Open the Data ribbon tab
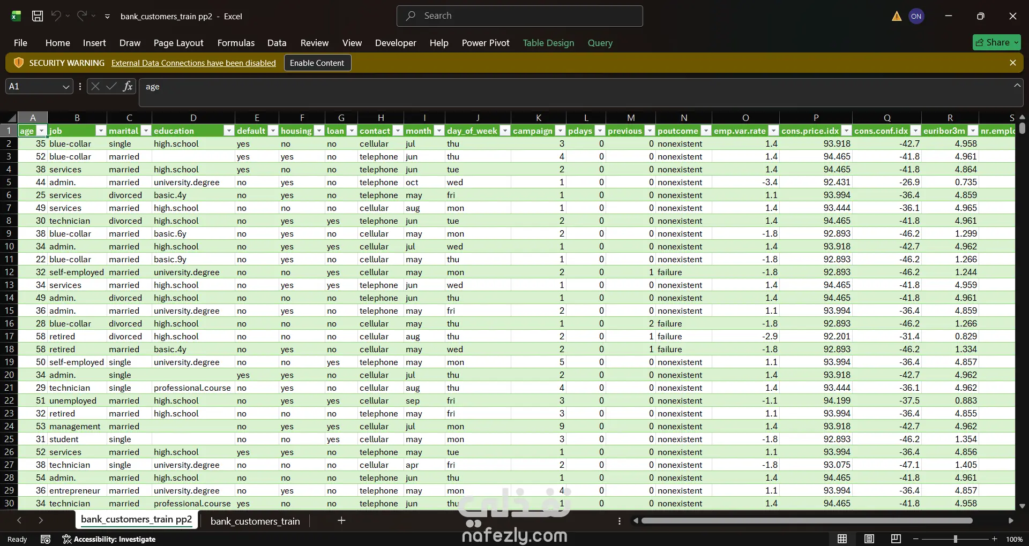1029x546 pixels. (277, 43)
